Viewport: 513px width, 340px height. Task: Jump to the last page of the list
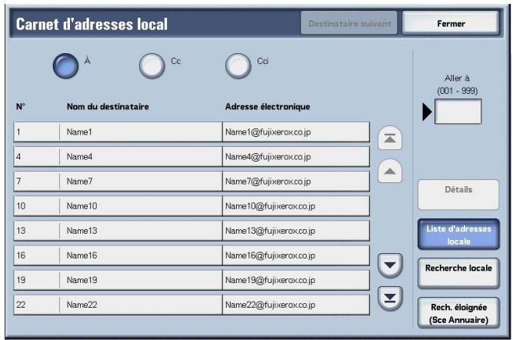tap(390, 298)
